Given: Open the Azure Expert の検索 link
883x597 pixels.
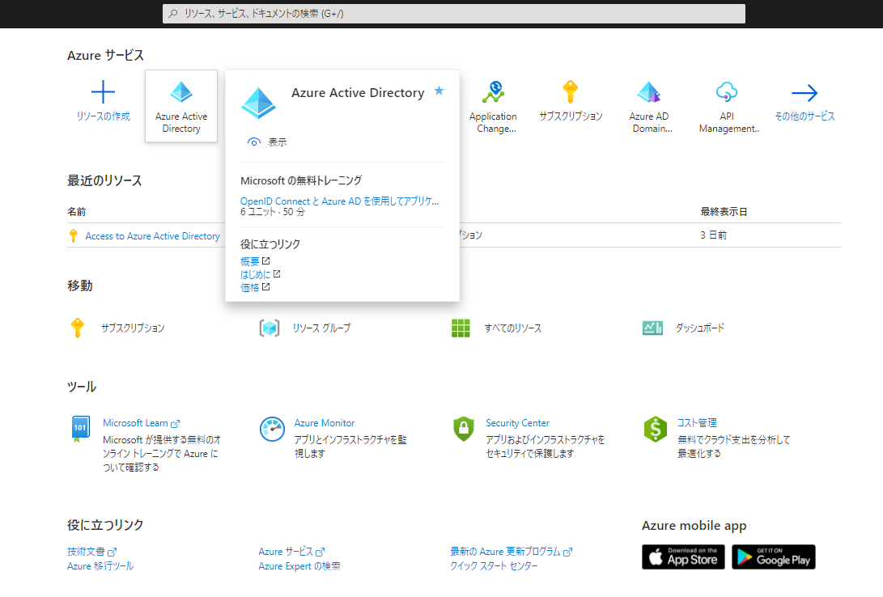Looking at the screenshot, I should (x=299, y=566).
